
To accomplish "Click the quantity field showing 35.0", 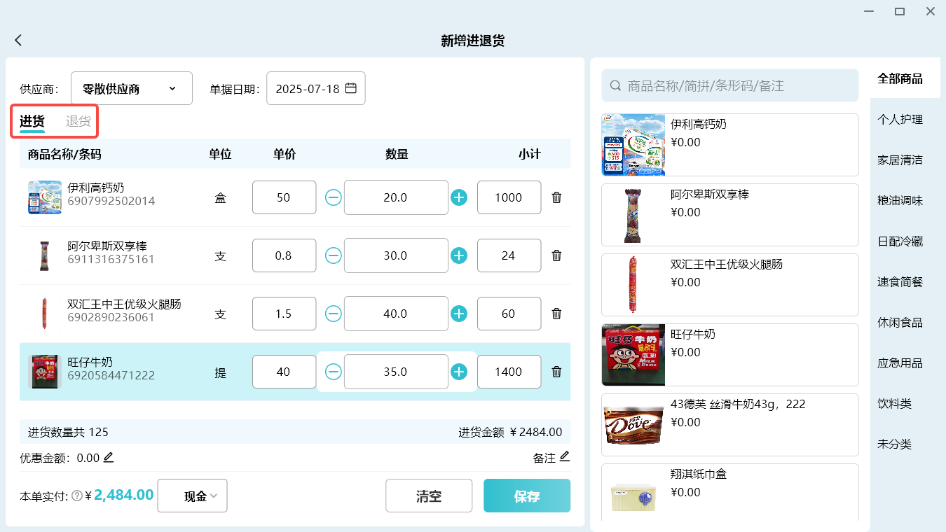I will (x=396, y=372).
